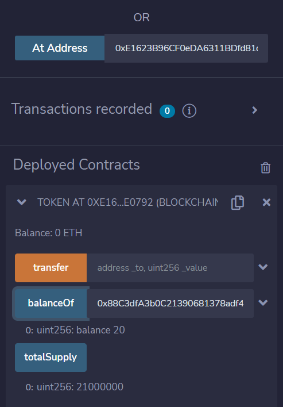Expand the transfer function parameters chevron
283x407 pixels.
click(x=263, y=267)
